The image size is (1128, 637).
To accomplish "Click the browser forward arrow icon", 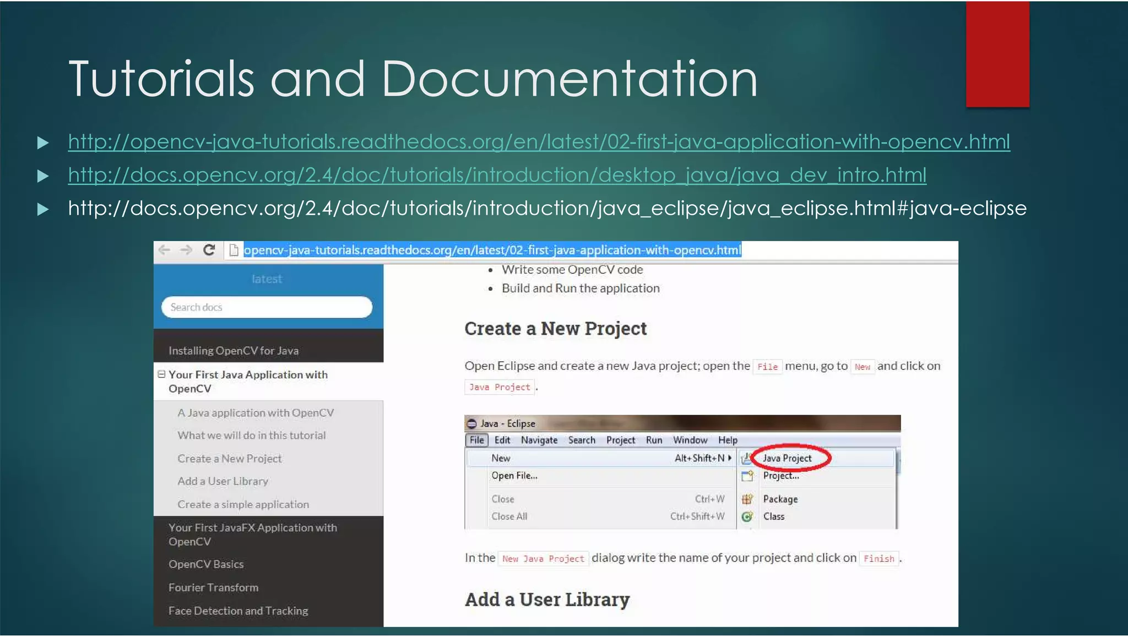I will tap(186, 250).
